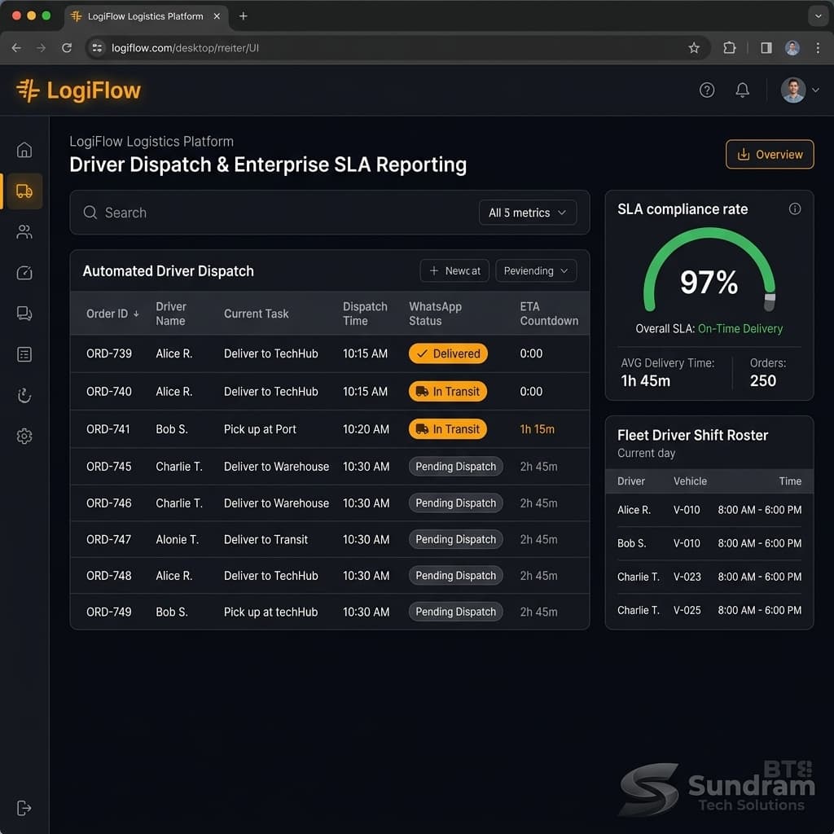Select order ORD-747 cell

click(108, 539)
